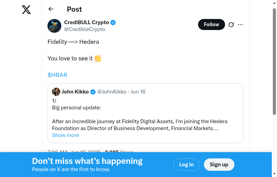277x177 pixels.
Task: Click the X logo icon
Action: pos(26,10)
